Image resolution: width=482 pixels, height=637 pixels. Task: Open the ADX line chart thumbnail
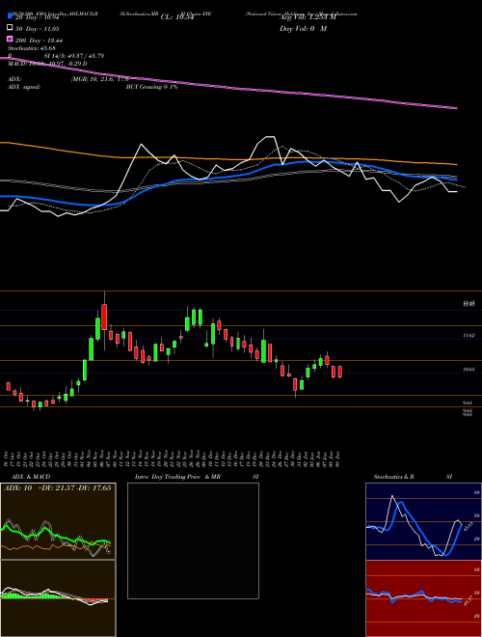pyautogui.click(x=58, y=521)
